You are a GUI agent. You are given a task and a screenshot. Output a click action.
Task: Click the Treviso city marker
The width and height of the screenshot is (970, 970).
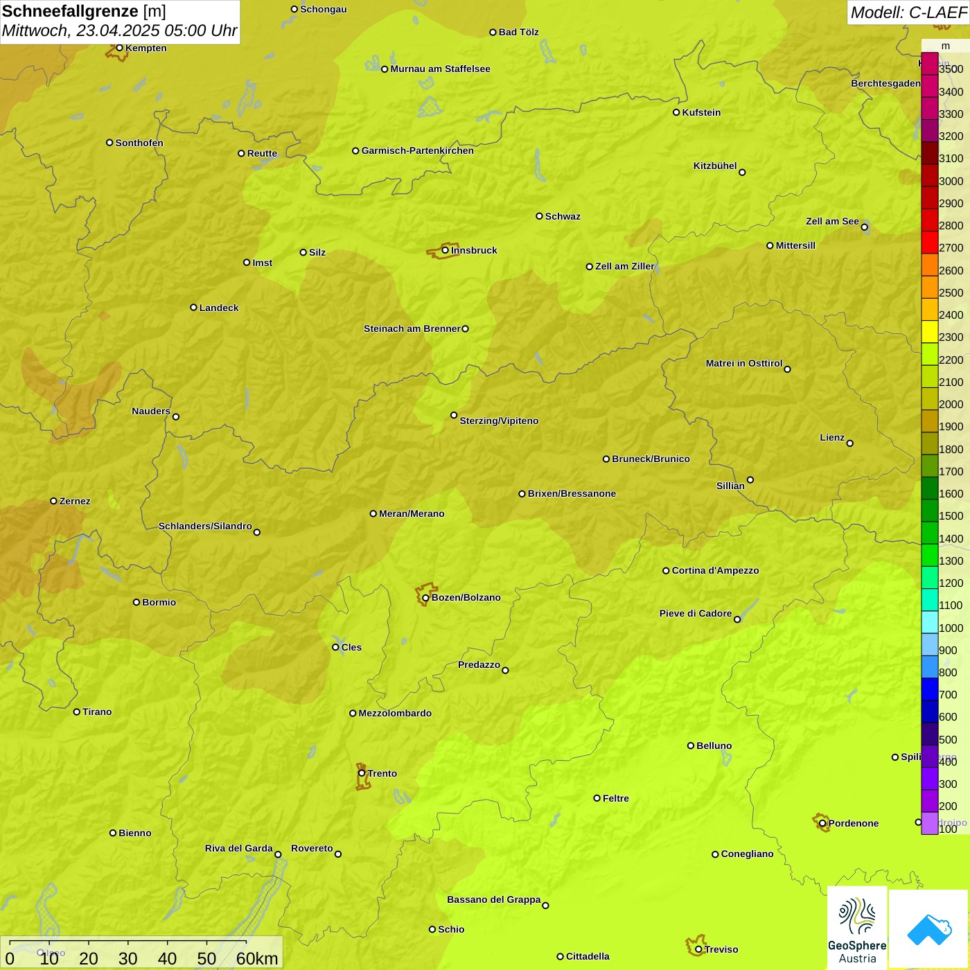[698, 949]
